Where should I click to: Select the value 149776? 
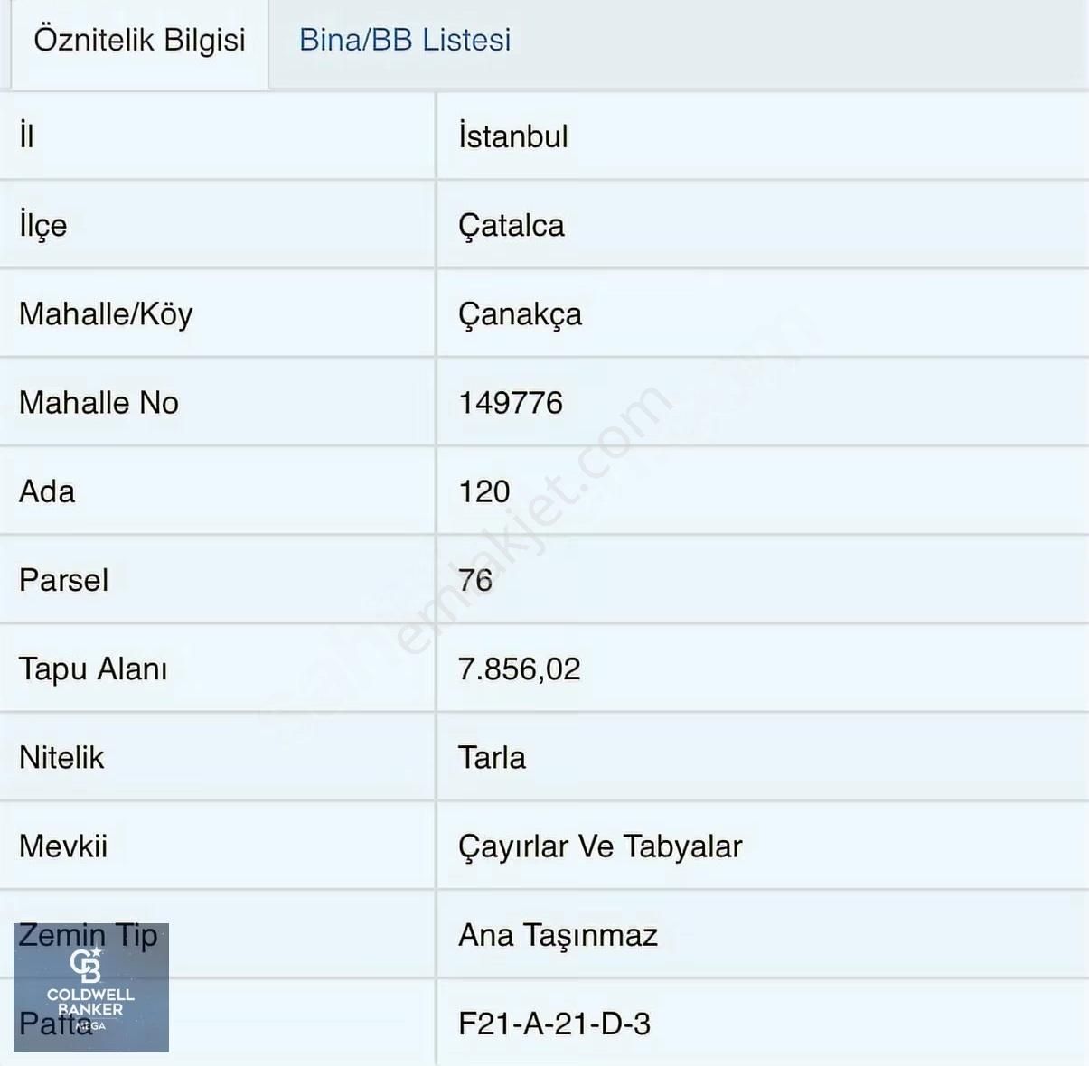509,403
